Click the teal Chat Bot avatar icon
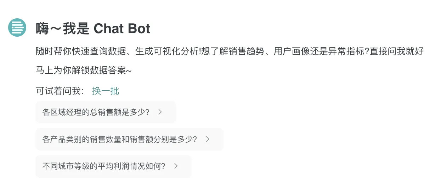 click(17, 27)
